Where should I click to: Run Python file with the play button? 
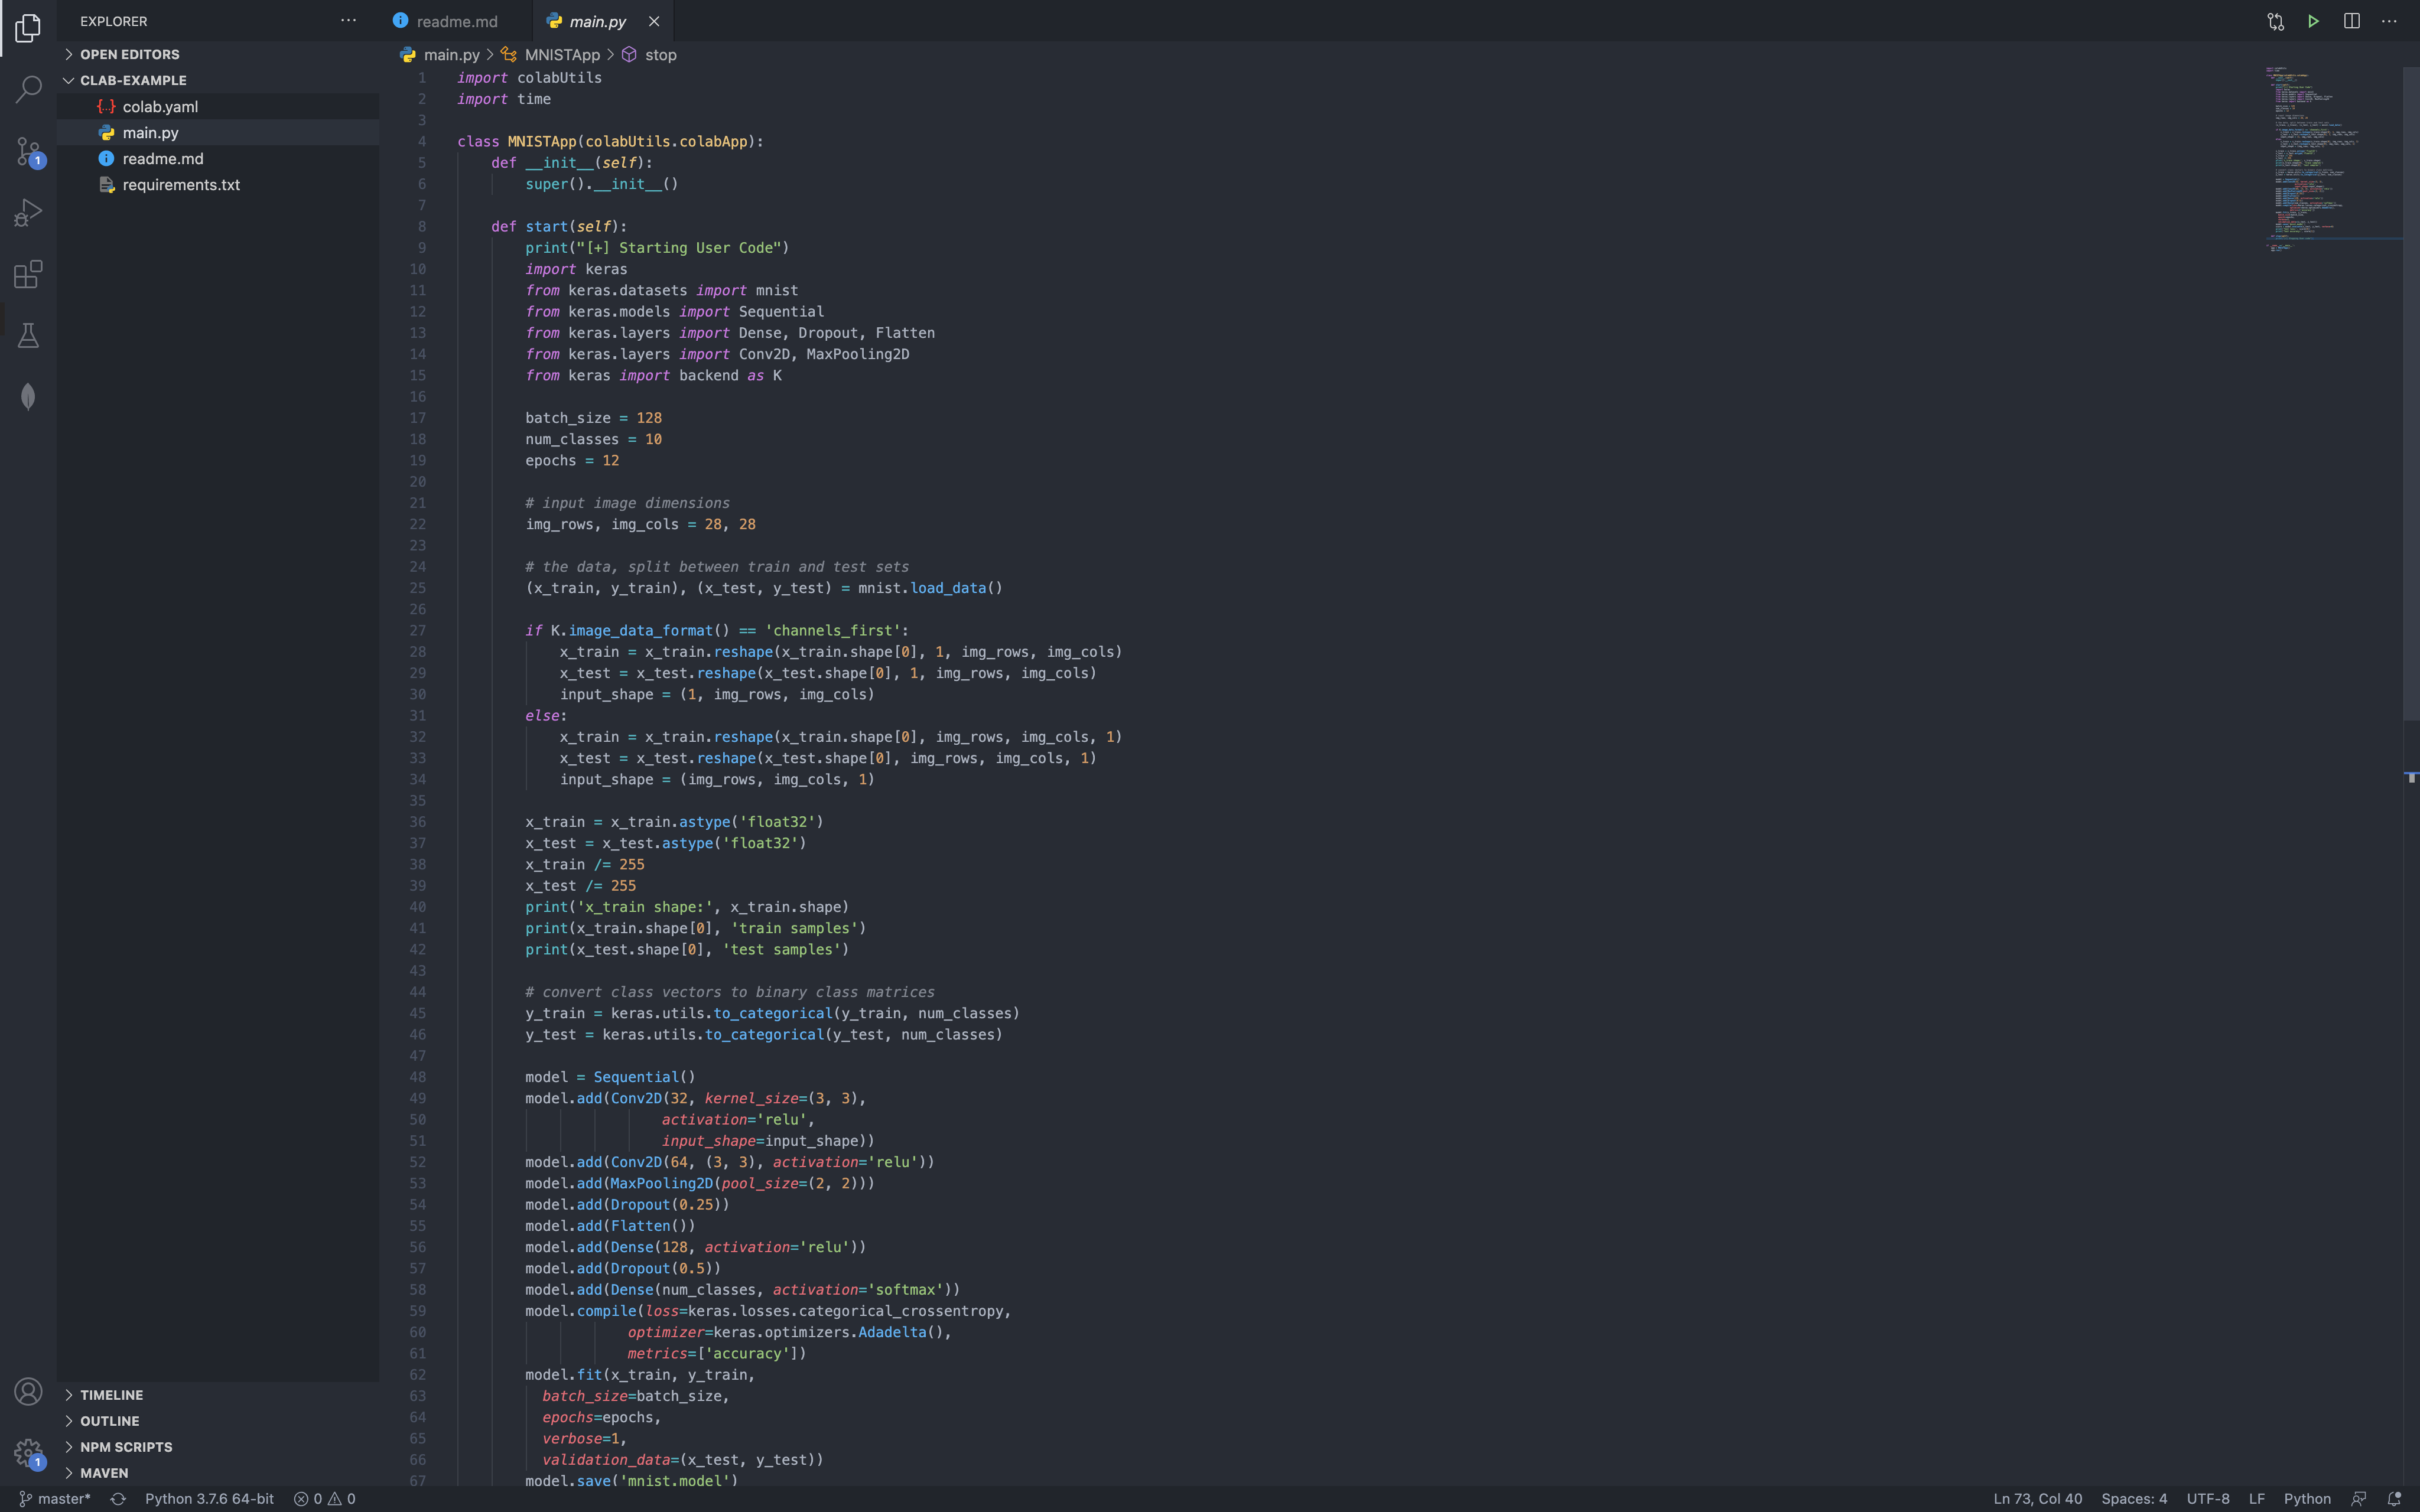(2313, 21)
